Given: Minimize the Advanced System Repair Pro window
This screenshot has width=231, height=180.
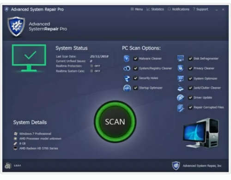Looking at the screenshot, I should (x=217, y=10).
